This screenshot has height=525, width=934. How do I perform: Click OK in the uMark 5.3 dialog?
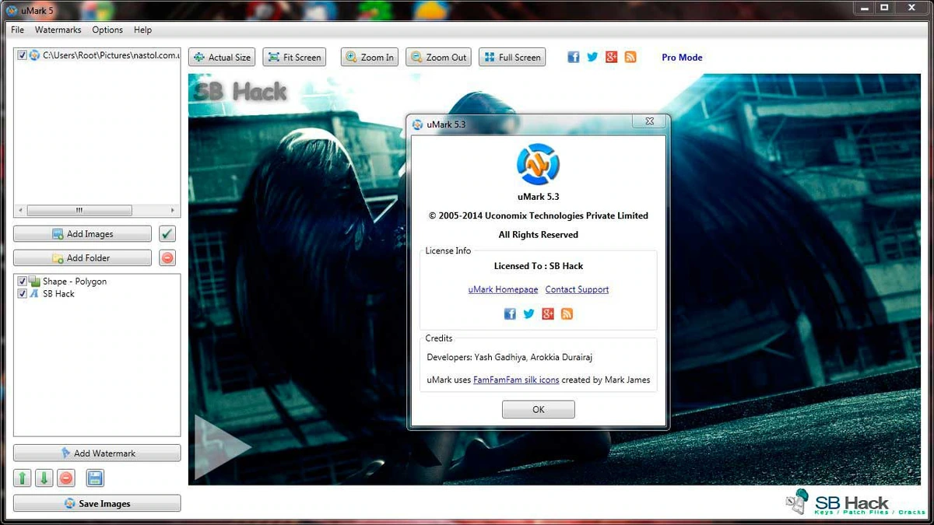(x=539, y=409)
